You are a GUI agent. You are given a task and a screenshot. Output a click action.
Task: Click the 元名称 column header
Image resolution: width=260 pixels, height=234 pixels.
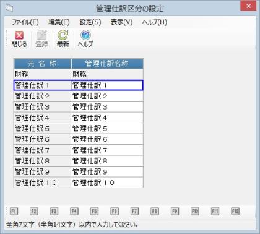(42, 64)
